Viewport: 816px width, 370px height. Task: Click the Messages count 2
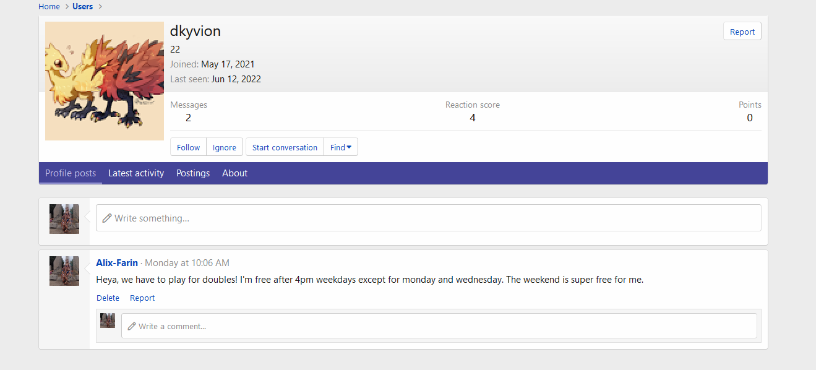(x=188, y=118)
